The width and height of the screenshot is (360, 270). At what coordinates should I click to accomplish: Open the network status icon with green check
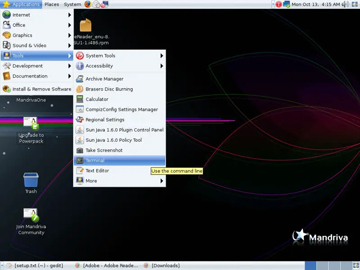coord(287,4)
